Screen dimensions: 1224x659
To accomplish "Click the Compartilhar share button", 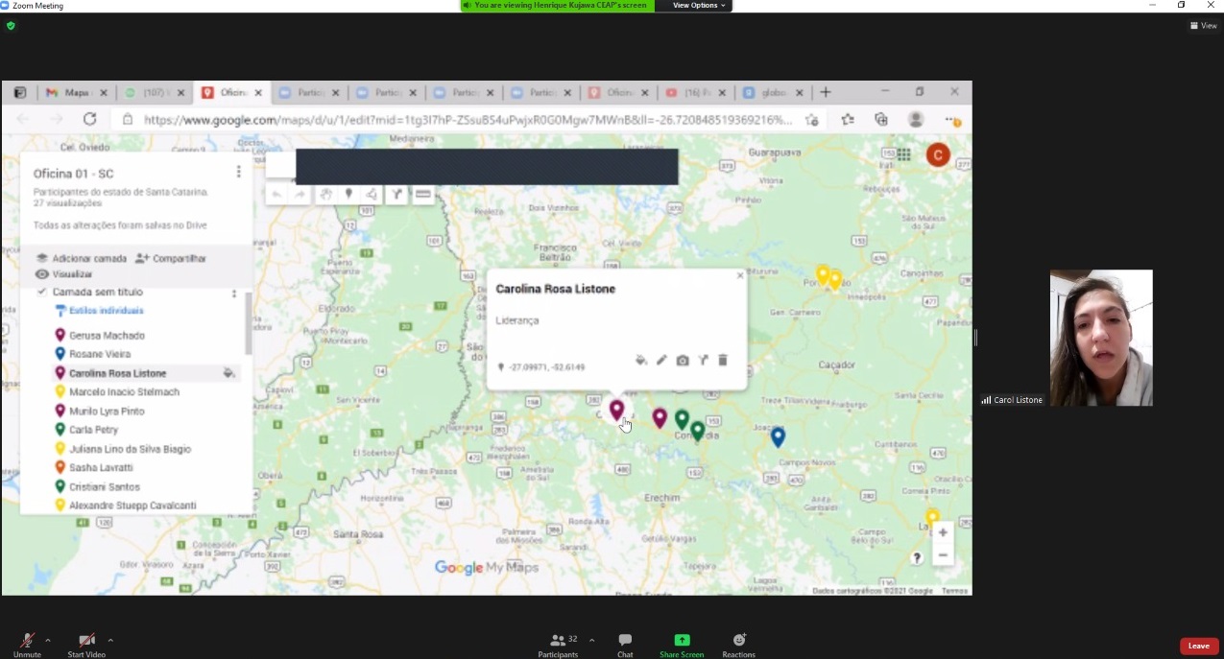I will (171, 259).
